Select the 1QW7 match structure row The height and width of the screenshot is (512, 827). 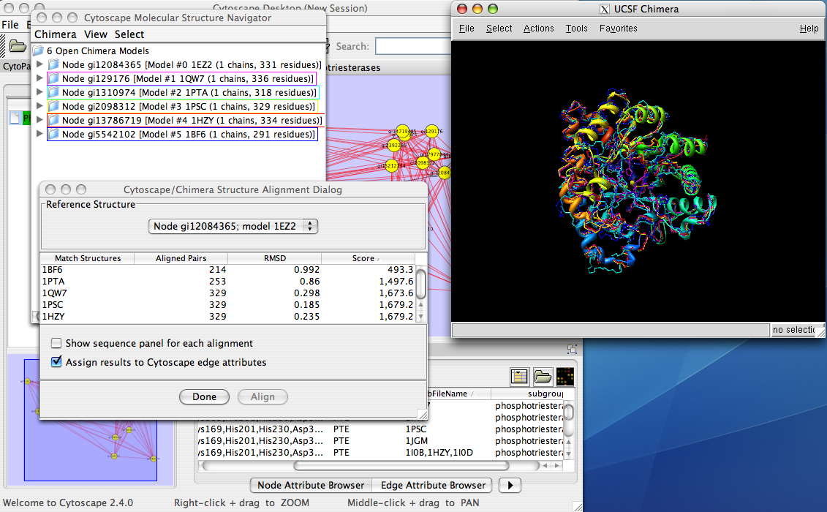pos(228,293)
